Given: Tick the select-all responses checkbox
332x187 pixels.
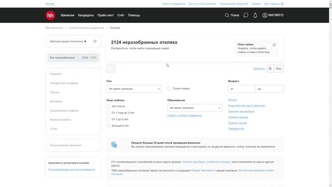Looking at the screenshot, I should (x=110, y=69).
